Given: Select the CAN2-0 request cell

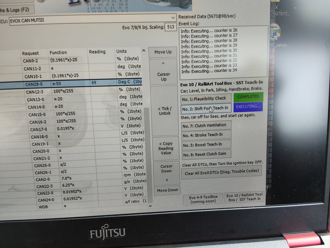Looking at the screenshot, I should 43,180.
